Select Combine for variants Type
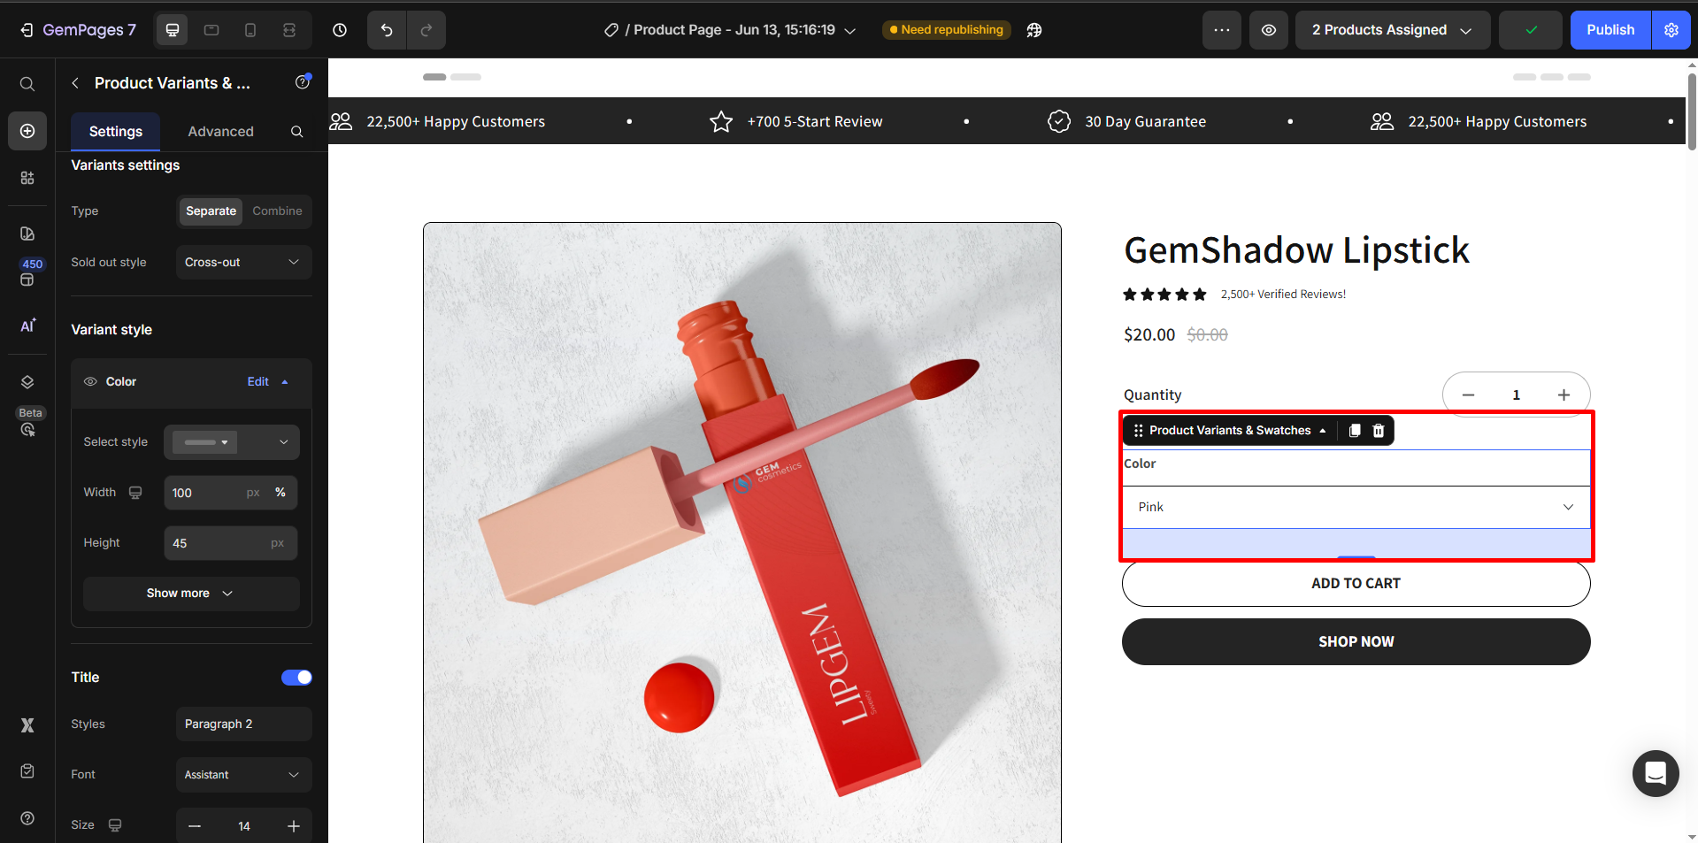The image size is (1698, 843). tap(276, 211)
